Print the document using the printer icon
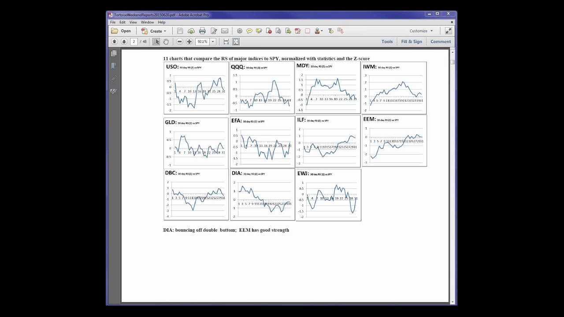Viewport: 564px width, 317px height. 202,31
